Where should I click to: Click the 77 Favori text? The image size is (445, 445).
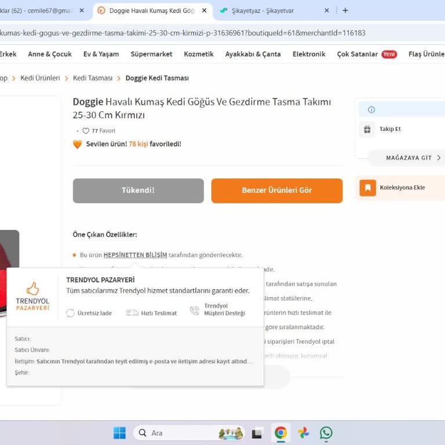click(x=103, y=131)
